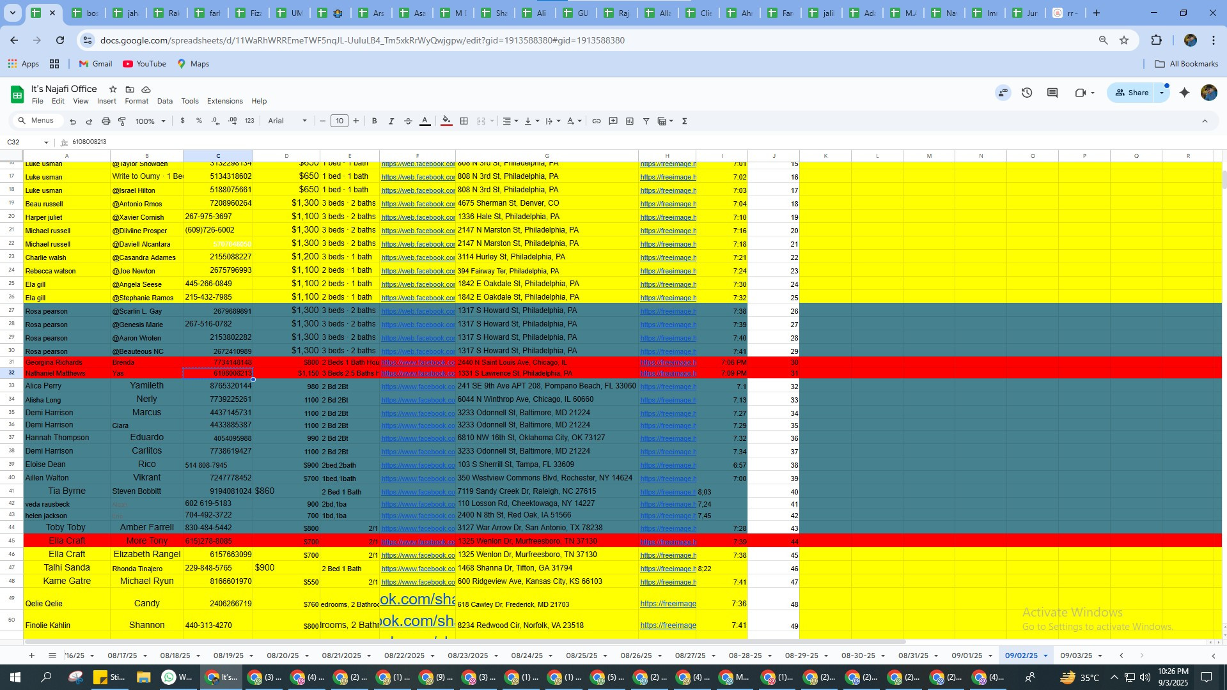
Task: Open the Insert menu
Action: [x=107, y=101]
